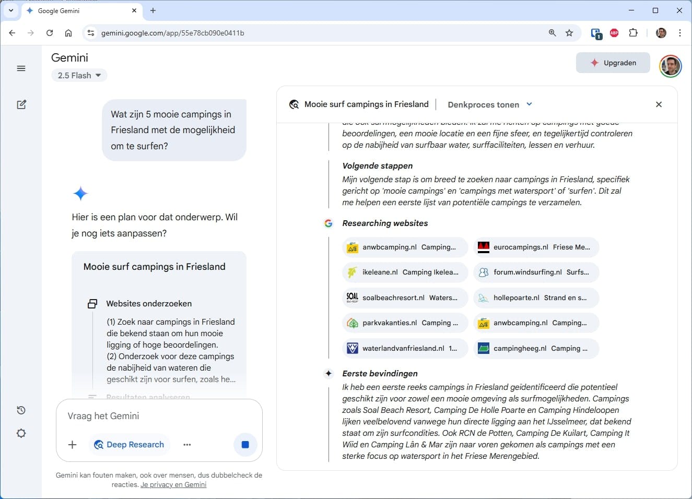Open the first anwbcamping.nl Camping source chip
The width and height of the screenshot is (692, 499).
pos(405,247)
